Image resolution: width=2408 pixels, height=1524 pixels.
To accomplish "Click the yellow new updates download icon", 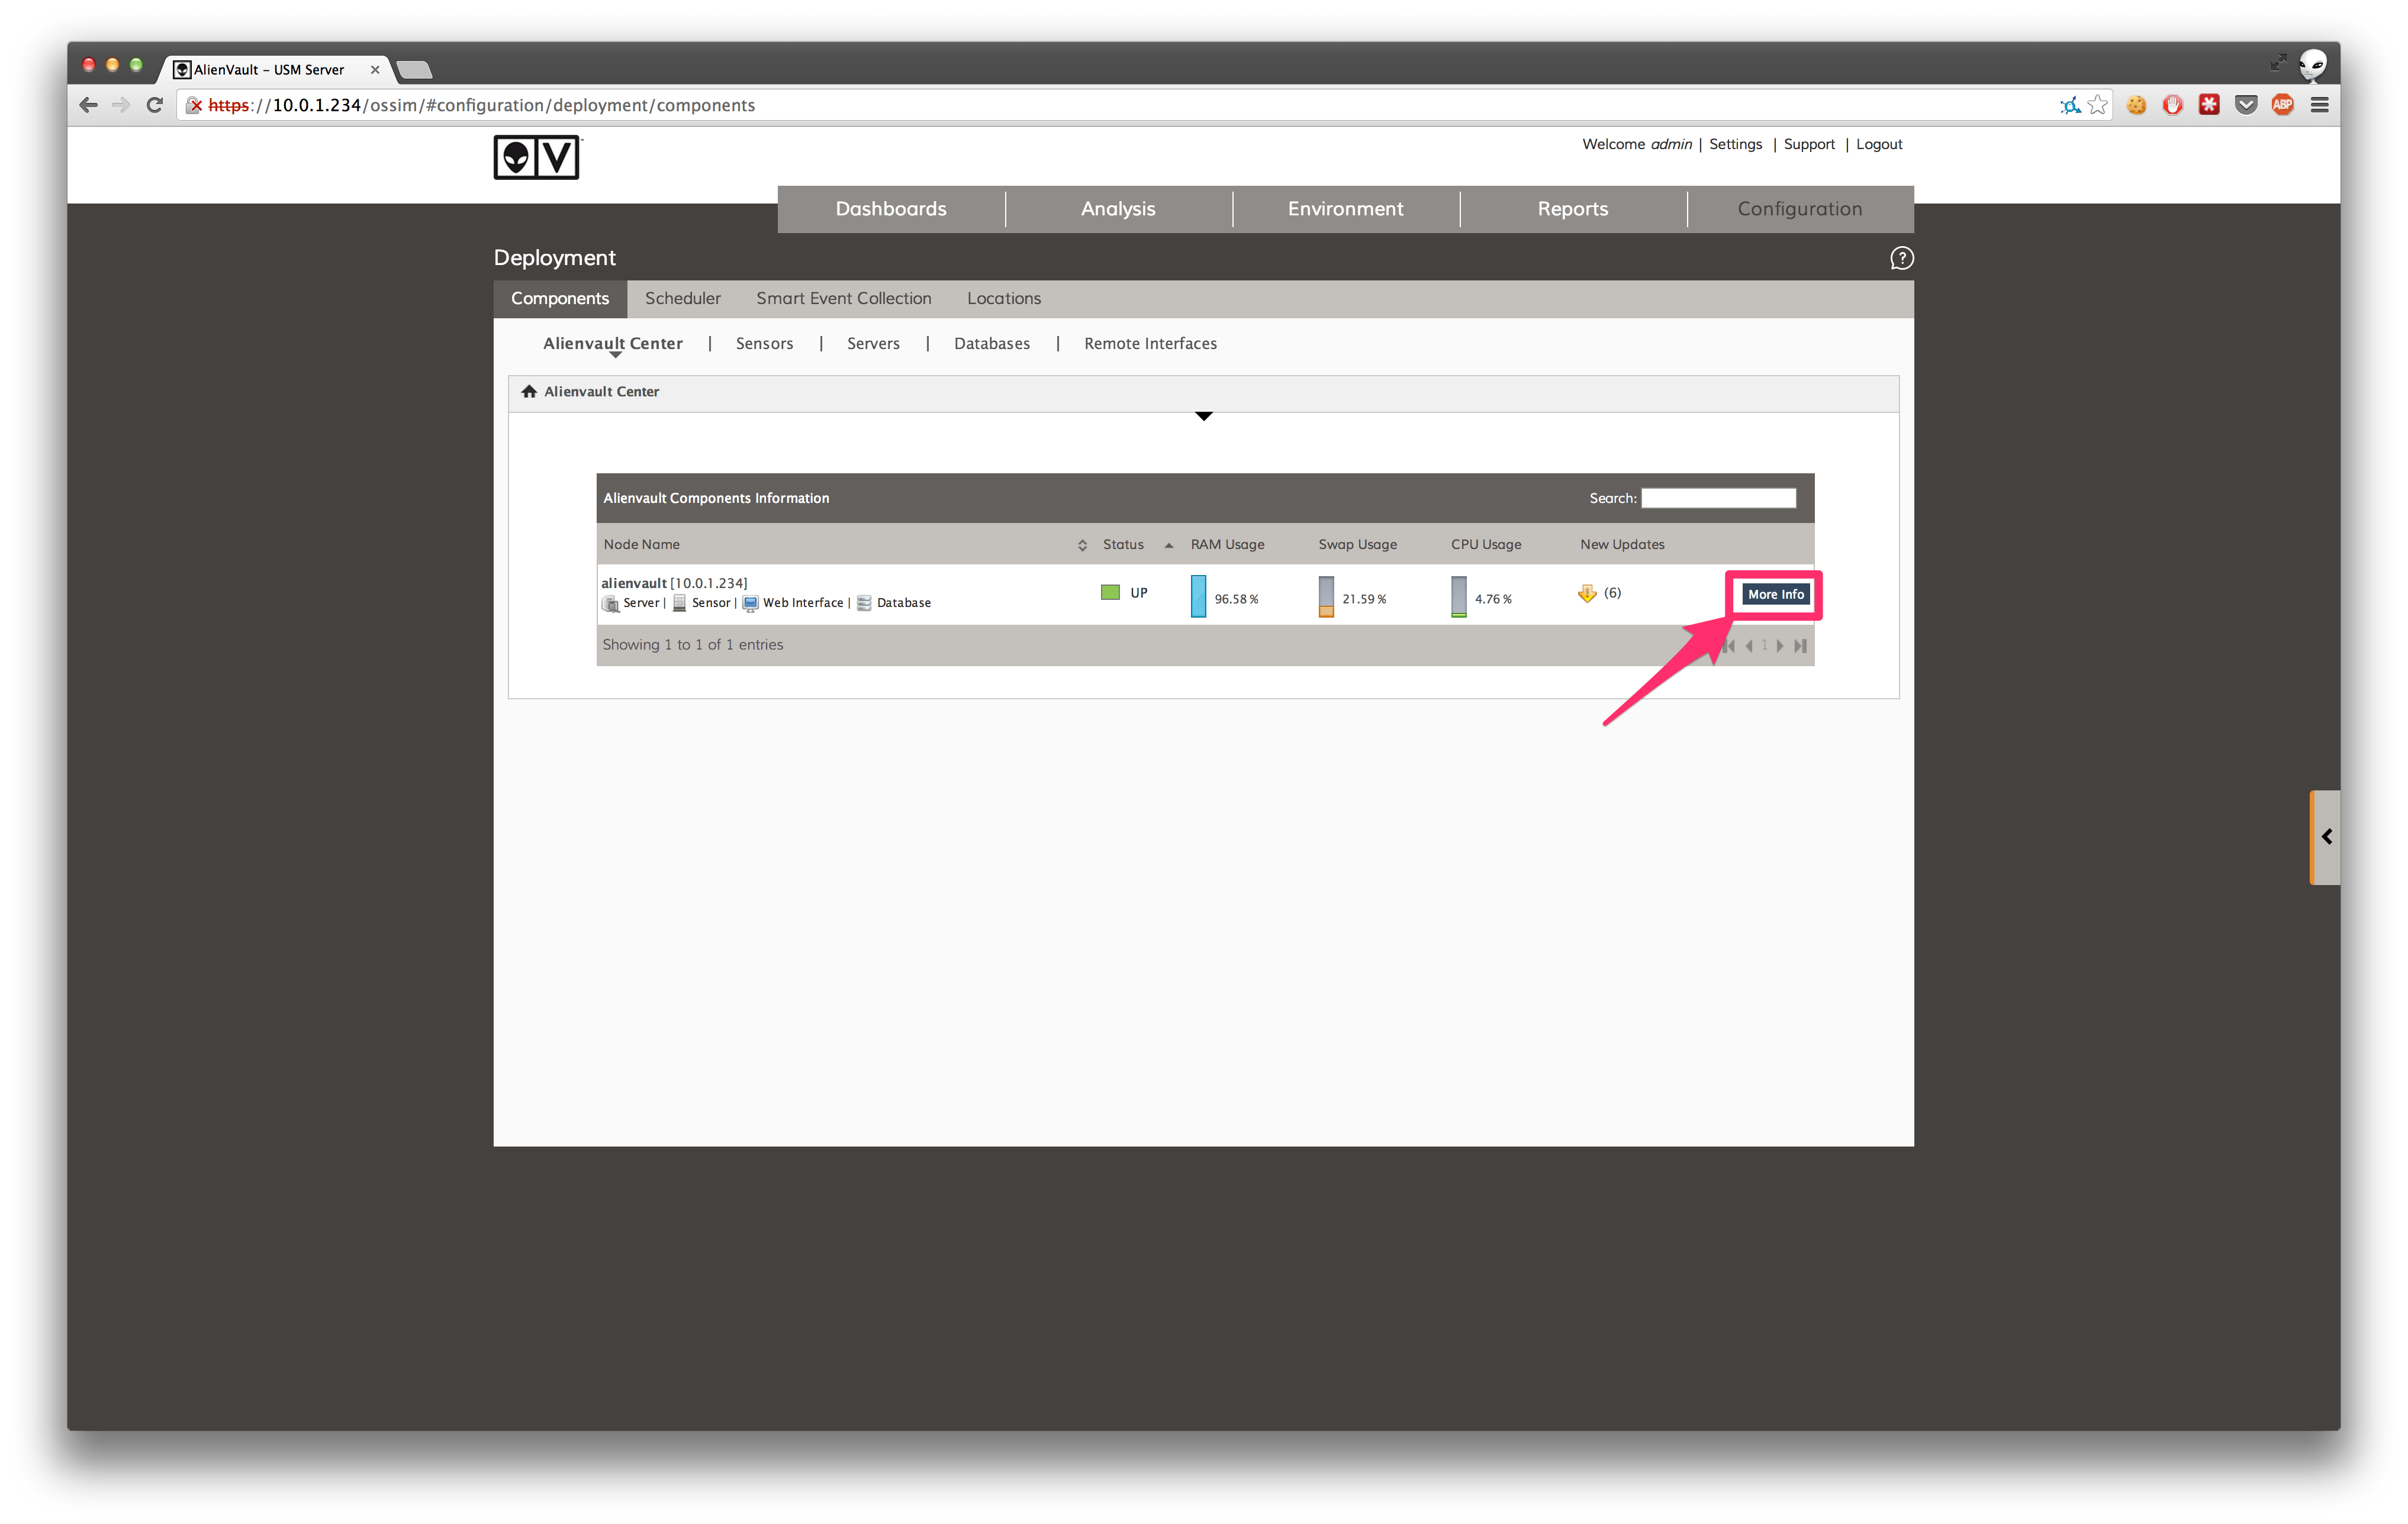I will (x=1587, y=593).
